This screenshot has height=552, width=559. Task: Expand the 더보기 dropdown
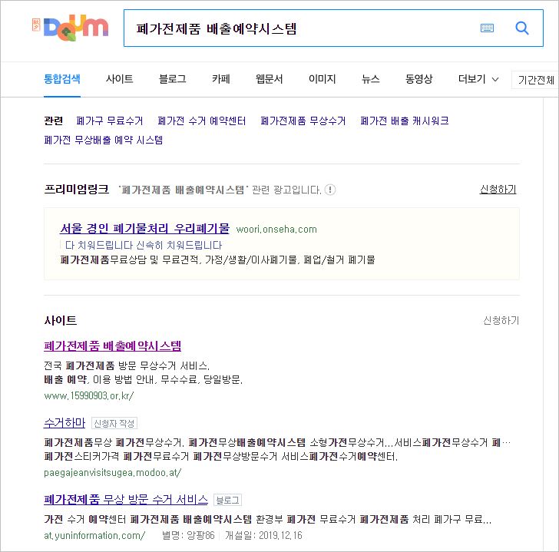(x=478, y=79)
